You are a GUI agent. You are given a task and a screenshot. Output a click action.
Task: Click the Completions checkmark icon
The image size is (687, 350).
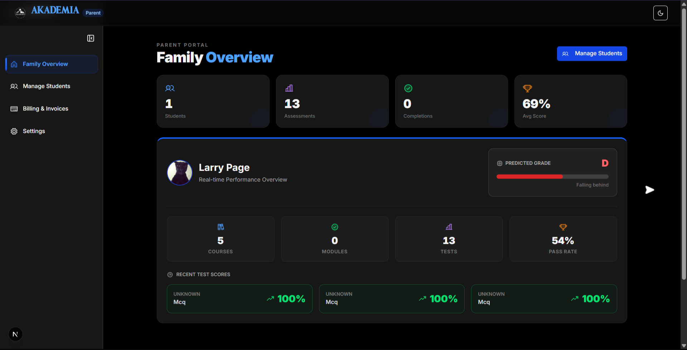point(408,88)
